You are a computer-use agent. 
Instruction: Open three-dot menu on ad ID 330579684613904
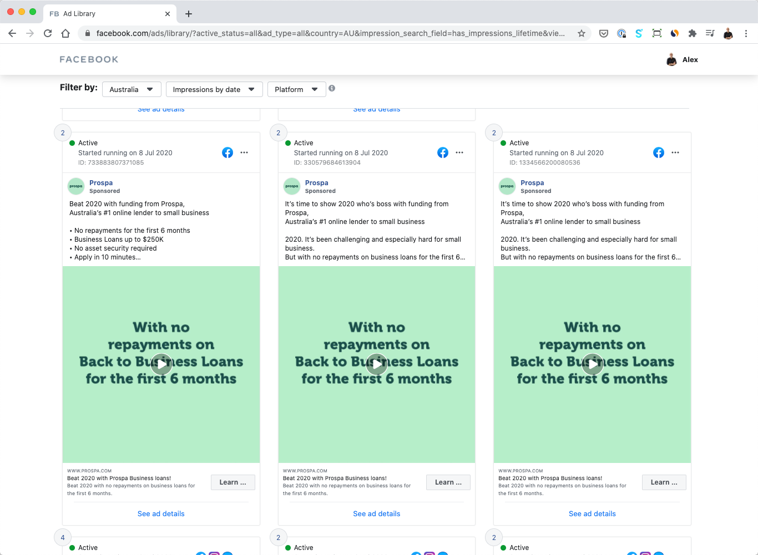tap(459, 152)
